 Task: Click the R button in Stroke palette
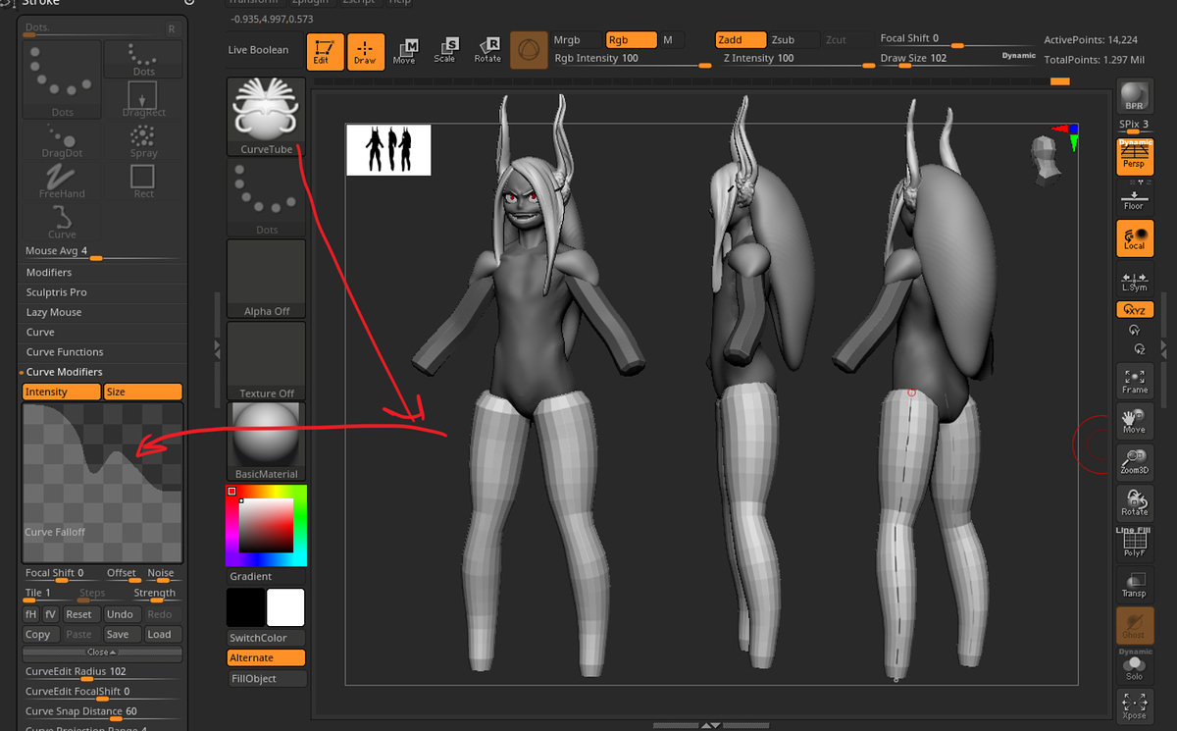[x=172, y=28]
